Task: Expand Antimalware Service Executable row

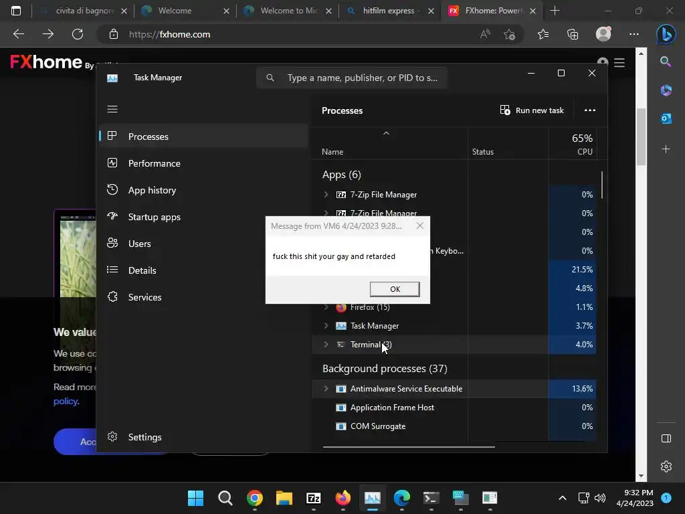Action: pyautogui.click(x=326, y=389)
